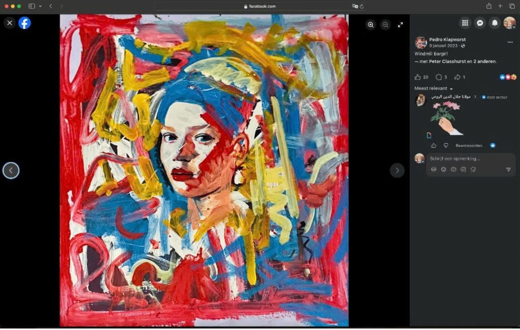Like the post with the thumbs-up

[x=417, y=77]
